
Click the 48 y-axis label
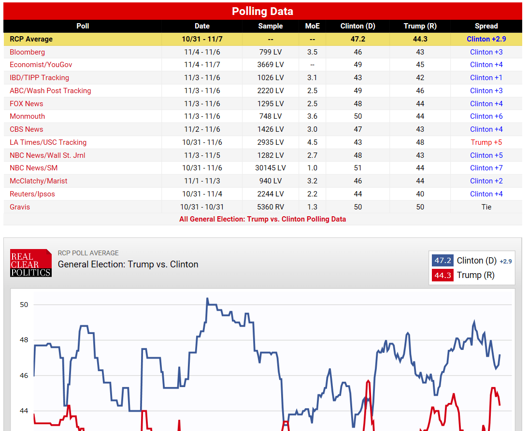click(24, 340)
